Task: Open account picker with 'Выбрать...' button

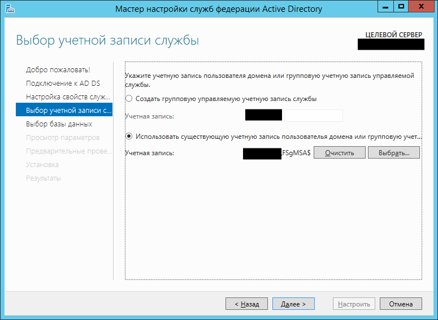Action: 393,153
